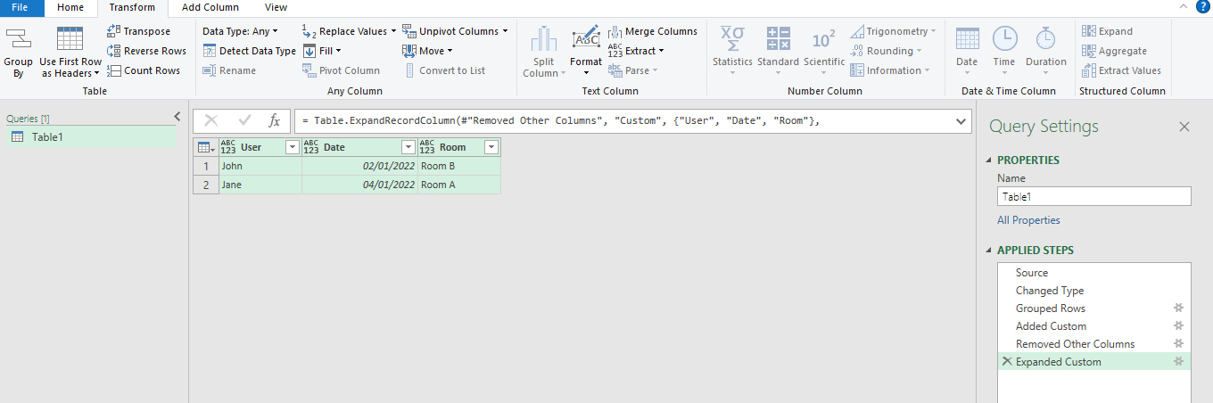Open the Data Type: Any dropdown
Image resolution: width=1213 pixels, height=403 pixels.
(x=240, y=31)
